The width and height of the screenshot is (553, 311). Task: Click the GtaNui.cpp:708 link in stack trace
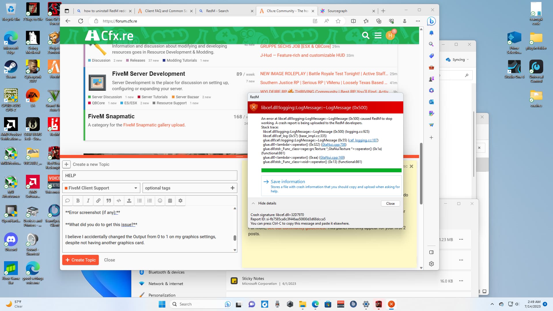pyautogui.click(x=334, y=145)
